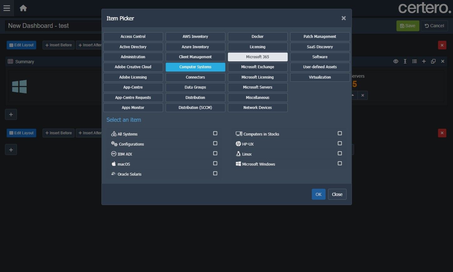Switch to the Access Control category

(133, 37)
